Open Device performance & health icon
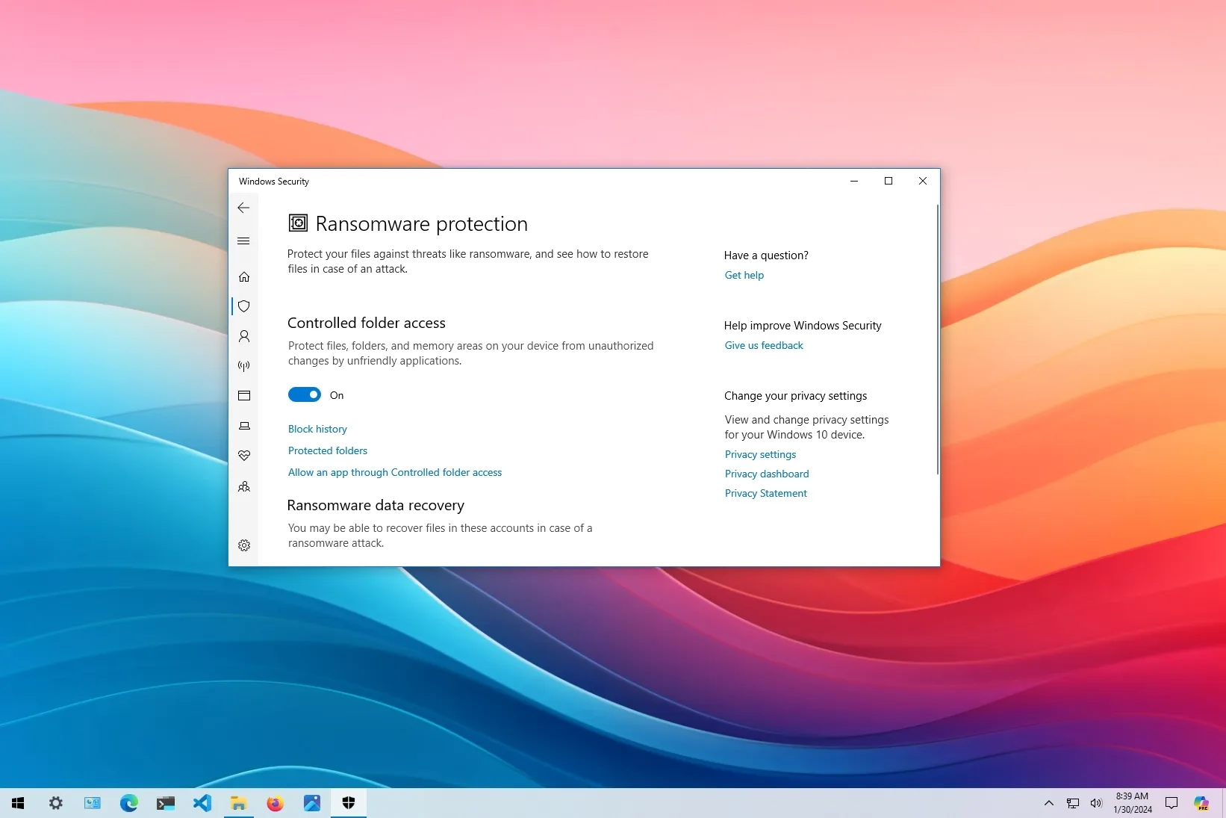The image size is (1226, 818). pyautogui.click(x=243, y=455)
